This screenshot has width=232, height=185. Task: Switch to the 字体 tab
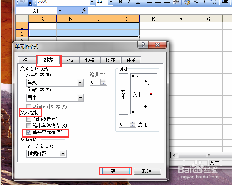(x=69, y=60)
